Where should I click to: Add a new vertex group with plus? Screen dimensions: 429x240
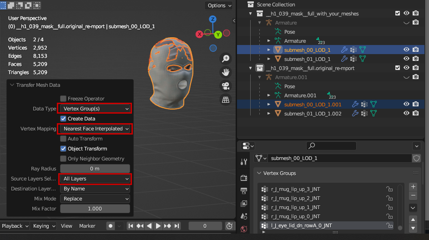click(413, 186)
